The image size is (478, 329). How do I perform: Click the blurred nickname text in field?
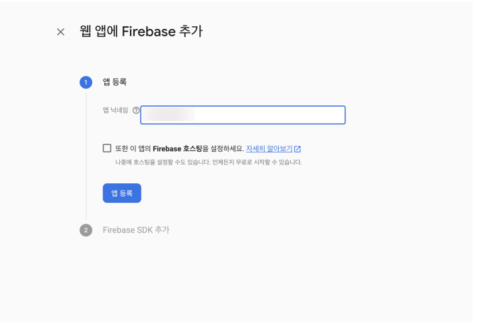pos(169,115)
